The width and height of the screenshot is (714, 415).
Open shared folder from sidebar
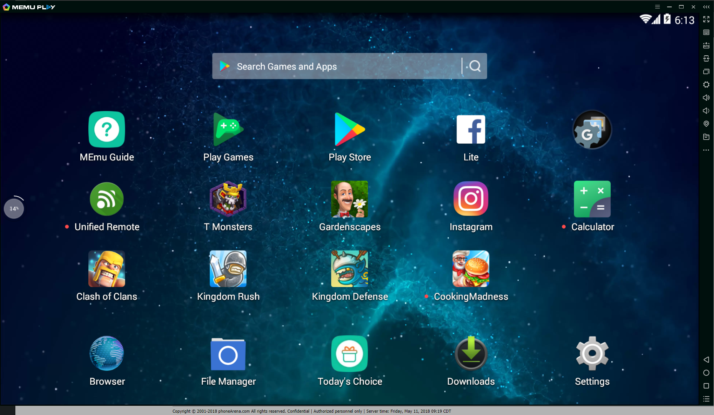pyautogui.click(x=706, y=137)
